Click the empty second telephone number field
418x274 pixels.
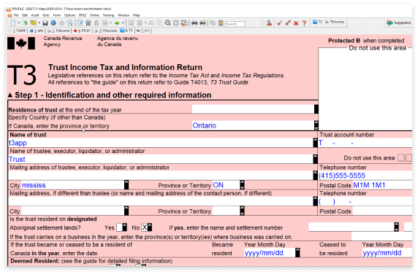click(x=365, y=201)
